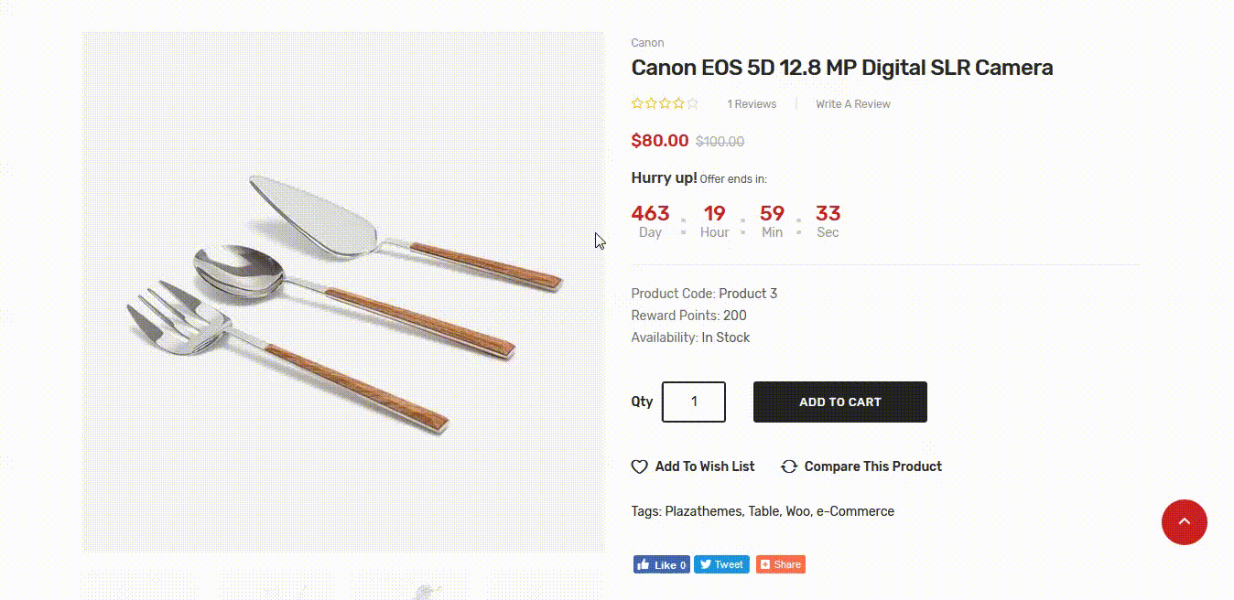Click the fifth empty rating star
This screenshot has width=1234, height=600.
[x=692, y=103]
